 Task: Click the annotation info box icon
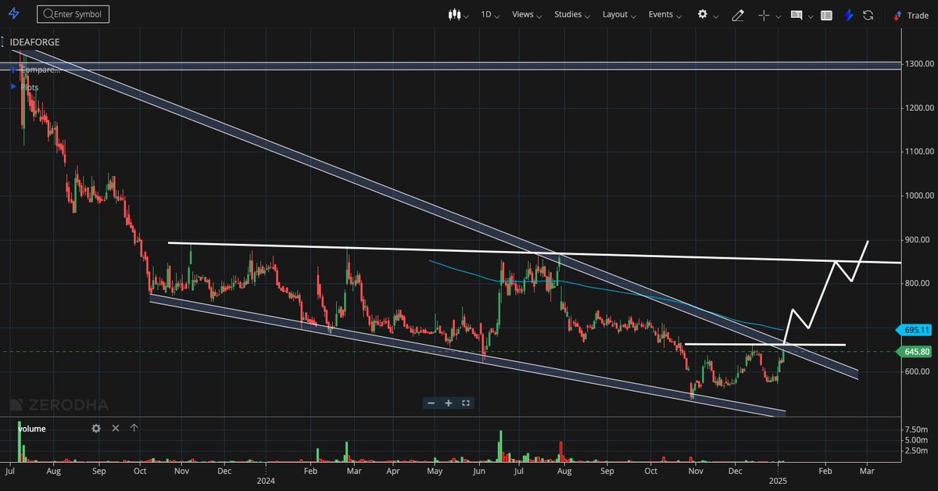797,15
